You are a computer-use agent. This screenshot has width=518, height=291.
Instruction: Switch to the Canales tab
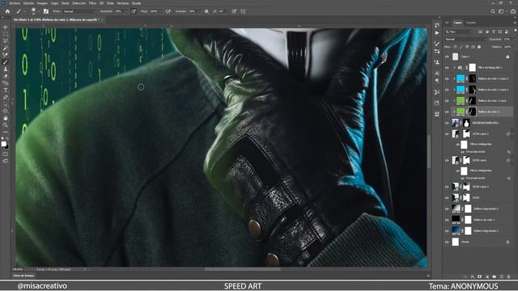pyautogui.click(x=471, y=23)
